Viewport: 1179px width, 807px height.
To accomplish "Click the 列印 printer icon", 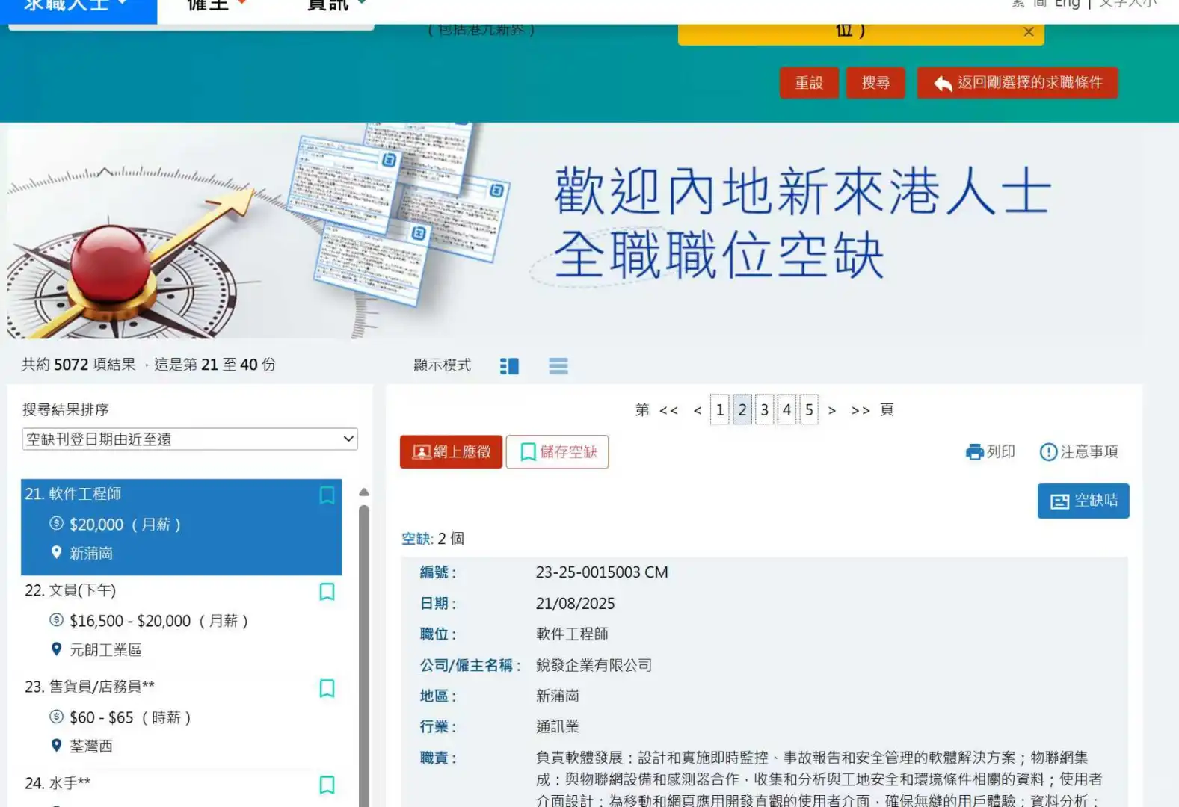I will [x=975, y=452].
